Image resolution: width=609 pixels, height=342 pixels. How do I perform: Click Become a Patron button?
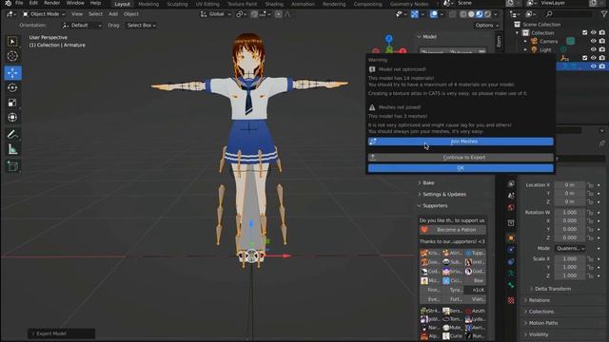[x=453, y=230]
